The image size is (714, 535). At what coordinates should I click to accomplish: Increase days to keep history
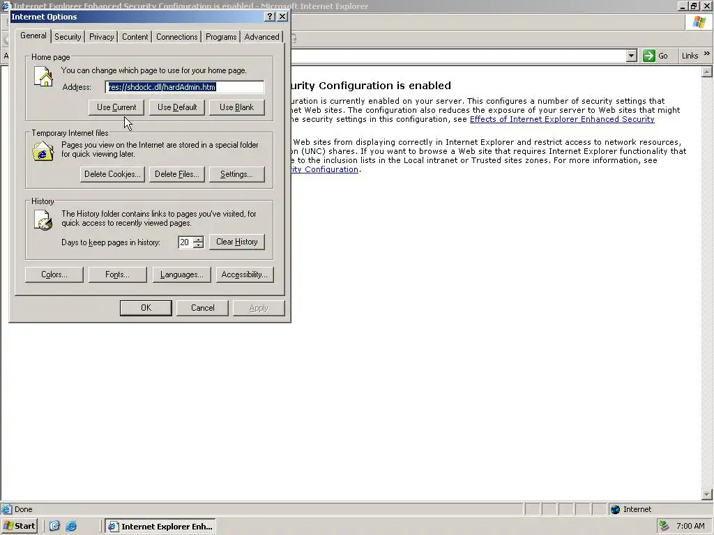(198, 239)
